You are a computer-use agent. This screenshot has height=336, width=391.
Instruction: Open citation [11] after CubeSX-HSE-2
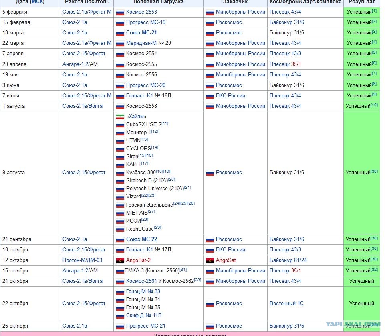pyautogui.click(x=165, y=123)
